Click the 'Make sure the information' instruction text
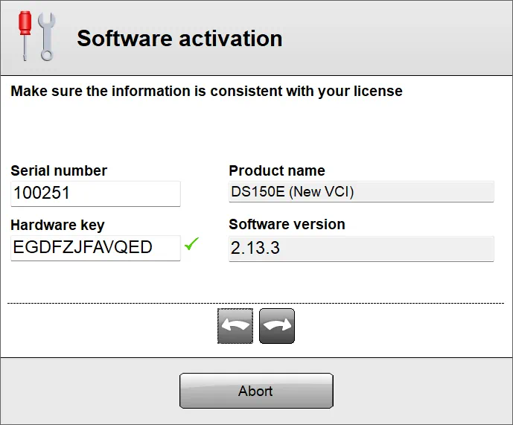This screenshot has height=425, width=513. [206, 91]
